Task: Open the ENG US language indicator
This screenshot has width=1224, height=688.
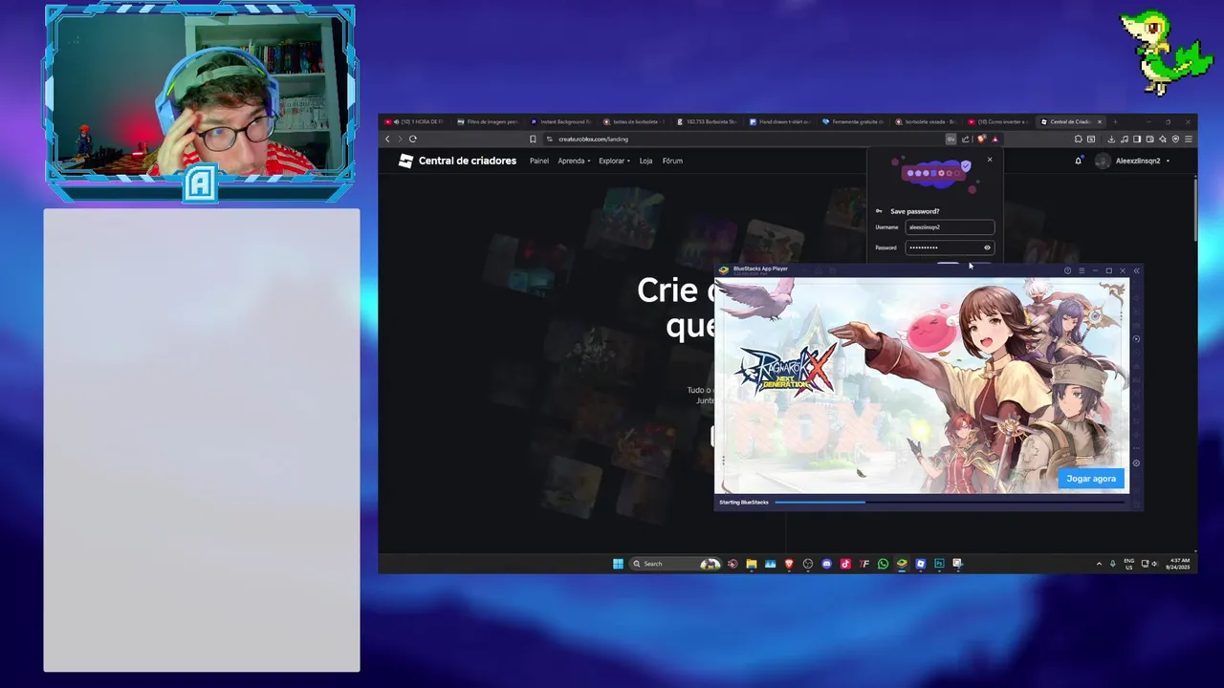Action: (x=1129, y=564)
